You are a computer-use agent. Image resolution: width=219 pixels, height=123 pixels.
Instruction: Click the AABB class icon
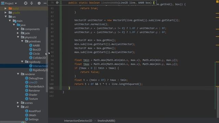[31, 45]
